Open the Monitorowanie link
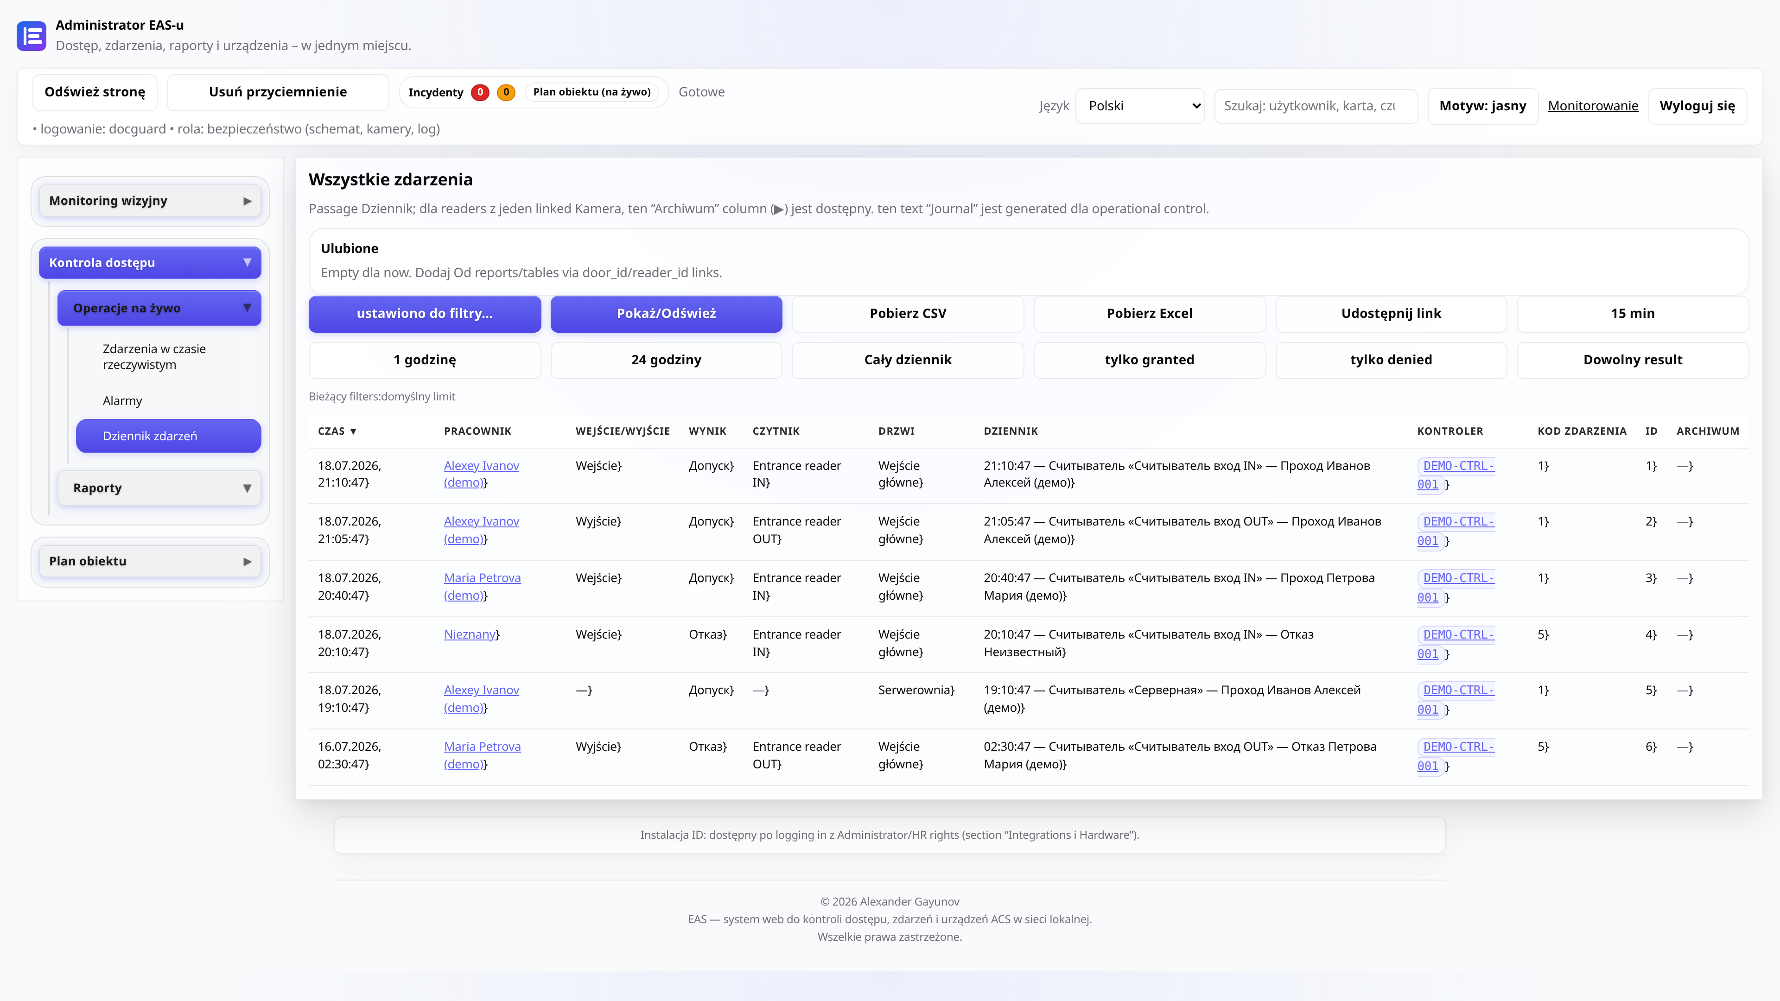Image resolution: width=1780 pixels, height=1001 pixels. coord(1593,106)
